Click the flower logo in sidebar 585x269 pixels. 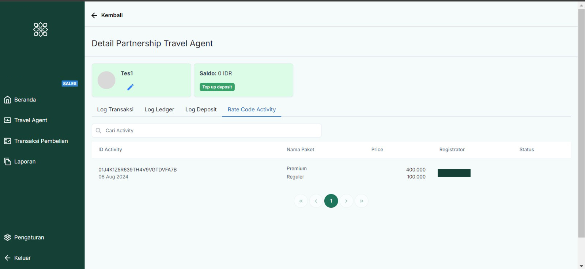pos(41,30)
